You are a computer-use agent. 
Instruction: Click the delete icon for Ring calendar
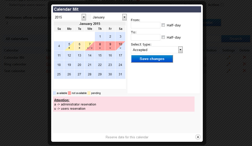tap(245, 64)
